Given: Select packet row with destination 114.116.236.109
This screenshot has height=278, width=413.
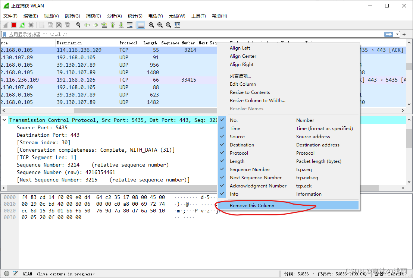Looking at the screenshot, I should 109,50.
